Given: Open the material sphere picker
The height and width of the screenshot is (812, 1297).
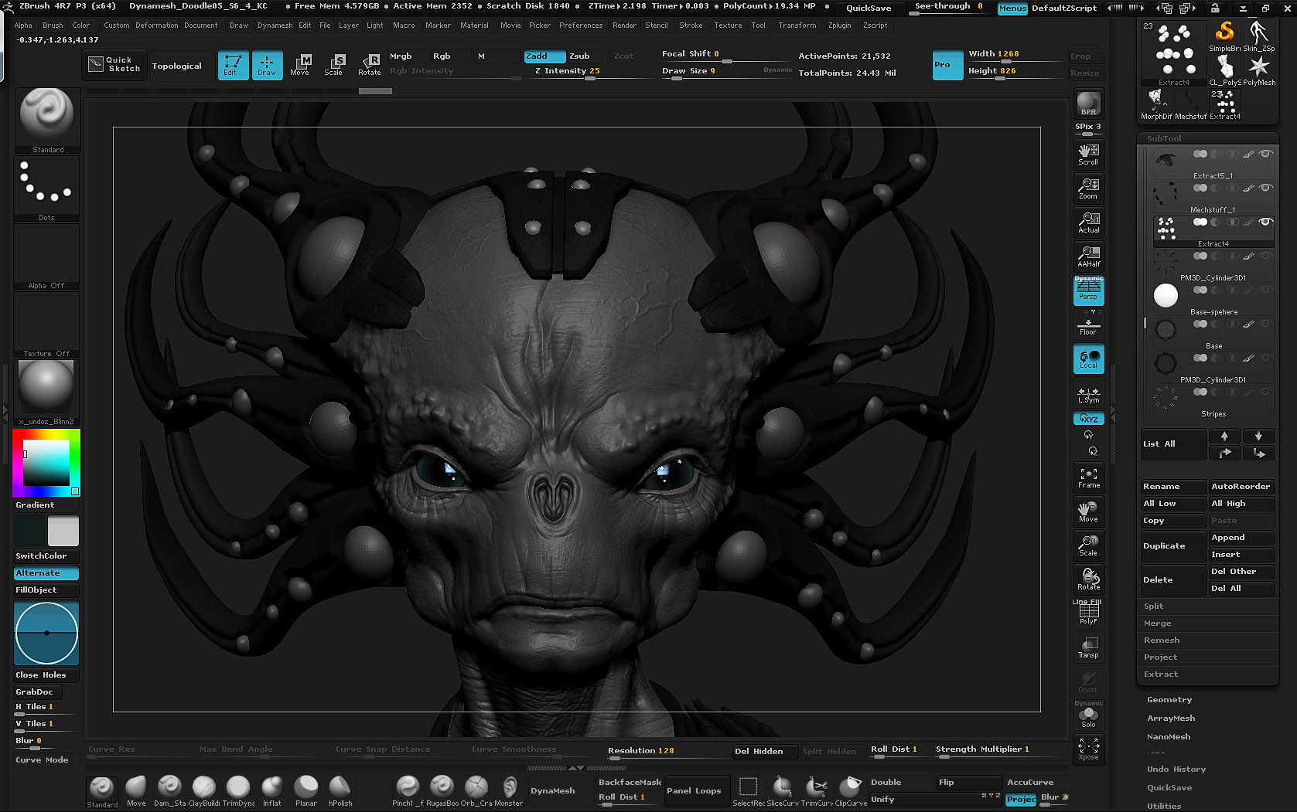Looking at the screenshot, I should (46, 392).
